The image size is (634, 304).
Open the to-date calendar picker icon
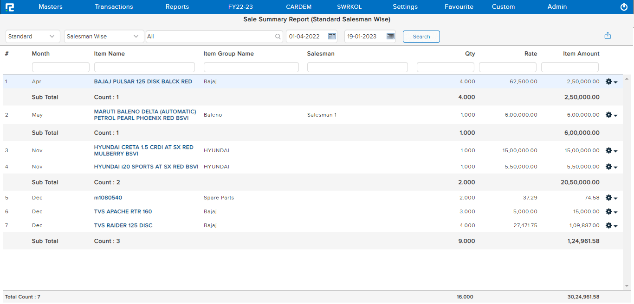point(390,37)
